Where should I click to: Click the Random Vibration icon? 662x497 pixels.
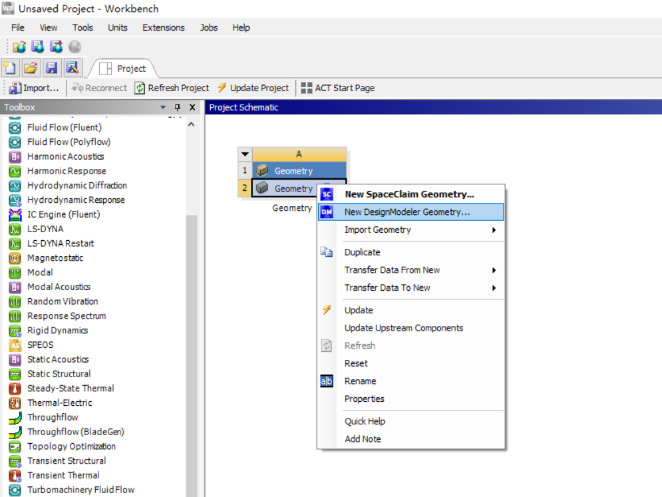[x=15, y=301]
